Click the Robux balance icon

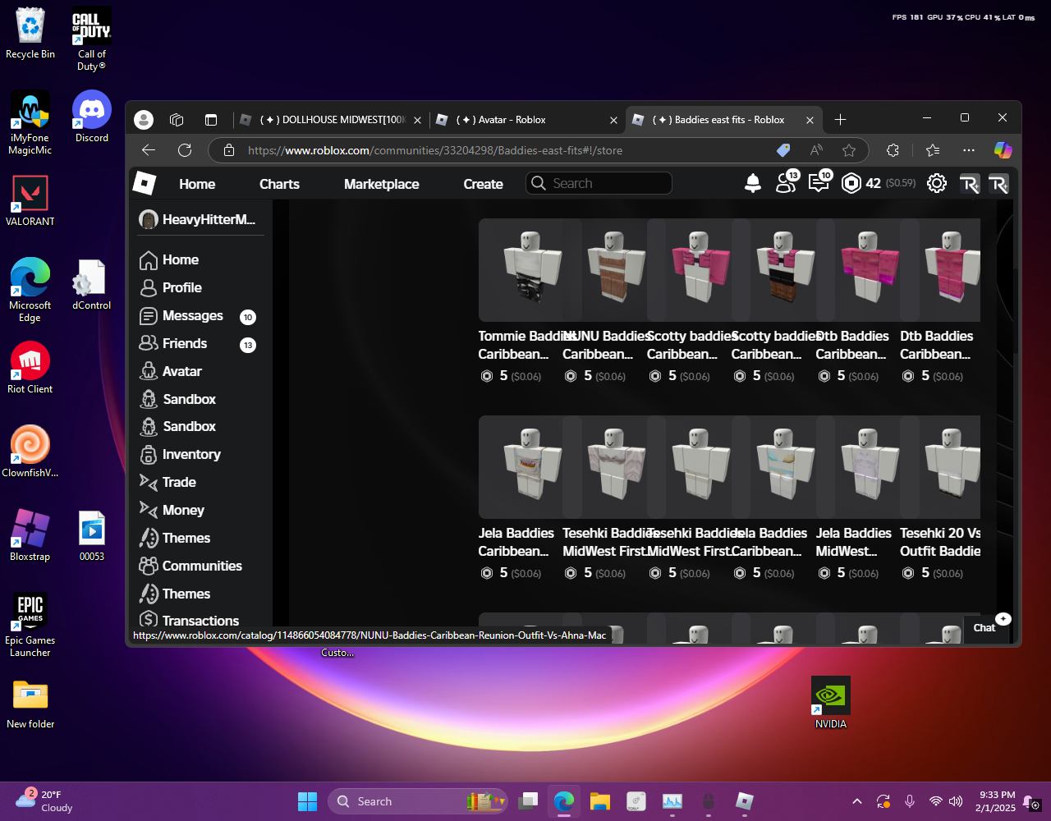point(851,184)
